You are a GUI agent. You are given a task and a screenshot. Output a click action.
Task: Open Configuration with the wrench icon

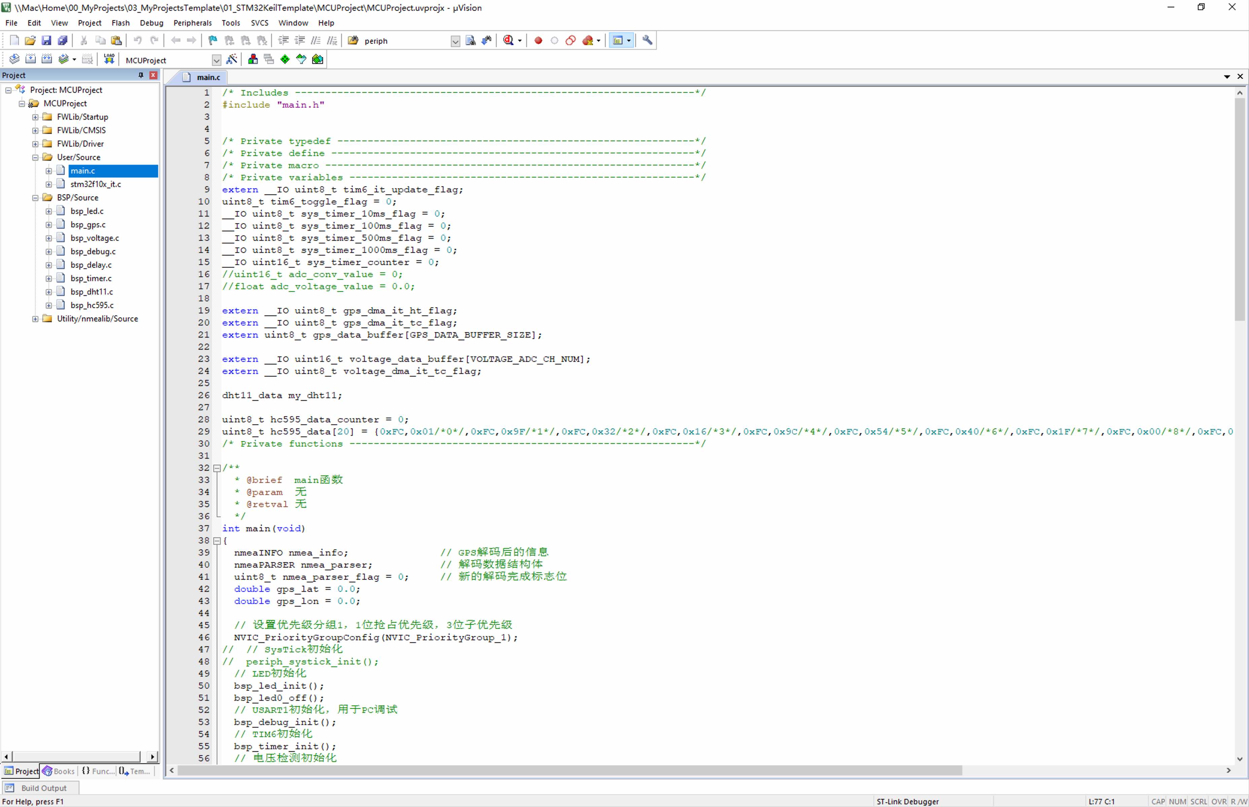coord(648,40)
